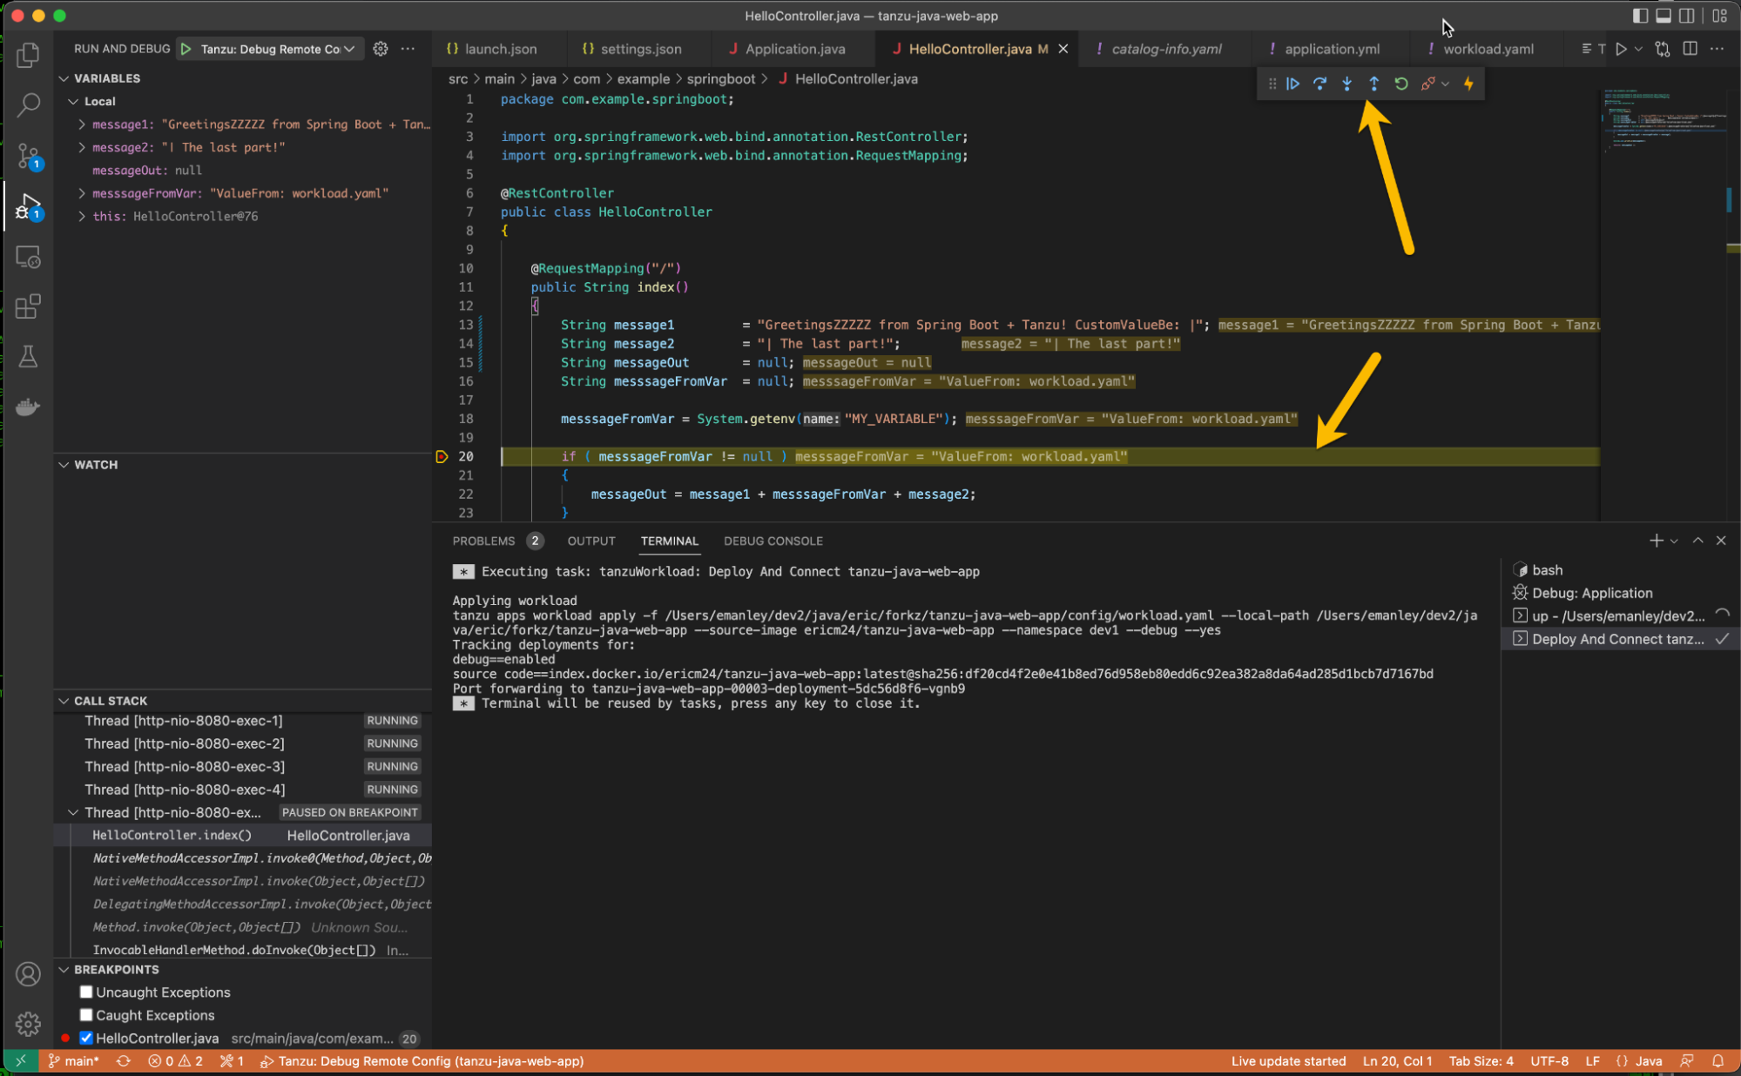The image size is (1741, 1076).
Task: Expand the this: HelloController@76 variable
Action: [82, 216]
